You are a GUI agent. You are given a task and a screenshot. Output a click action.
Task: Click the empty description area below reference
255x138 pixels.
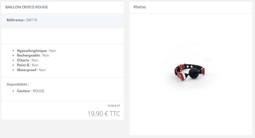pos(62,36)
